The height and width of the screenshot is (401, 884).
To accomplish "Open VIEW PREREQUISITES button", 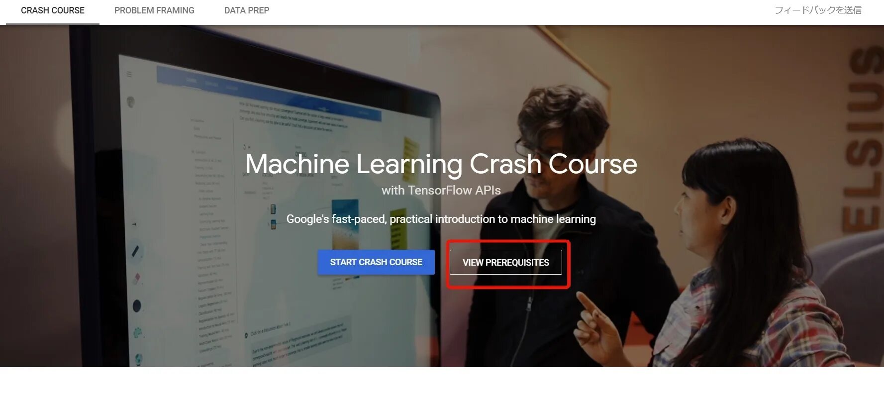I will [x=506, y=262].
